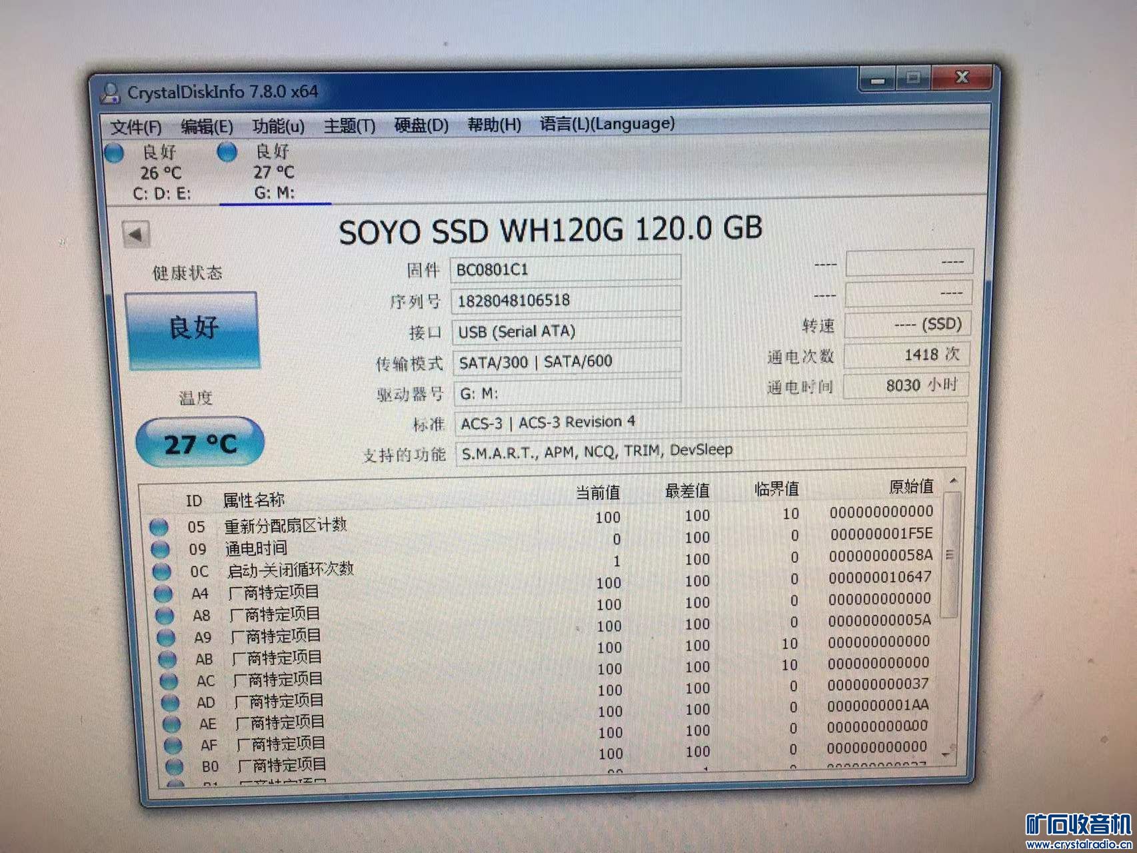
Task: Open the 功能(u) menu
Action: pos(278,126)
